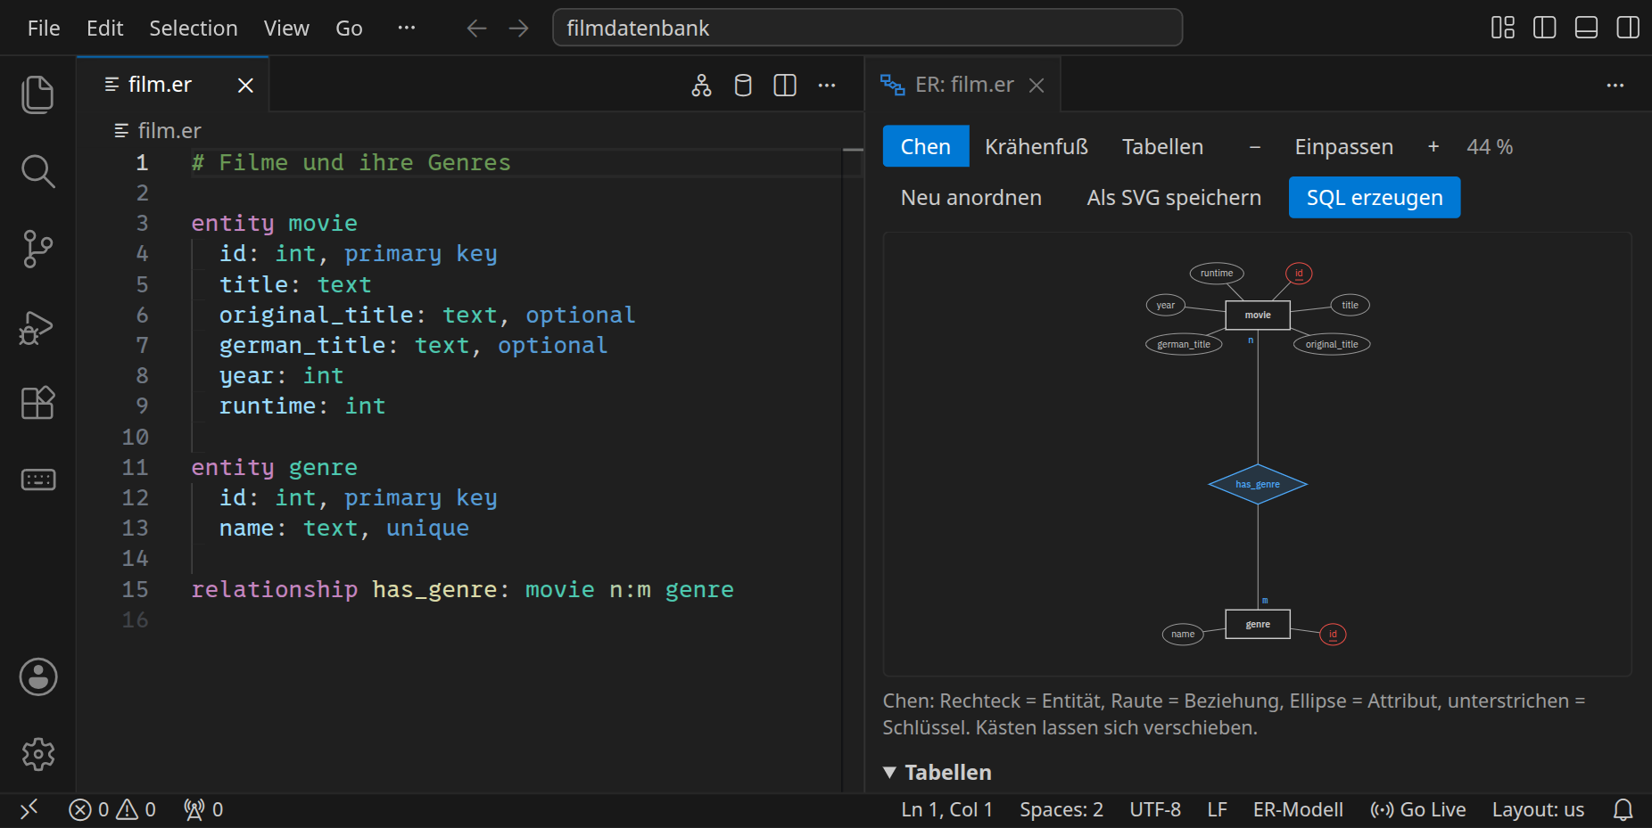
Task: Open the Manage gear icon
Action: pos(38,754)
